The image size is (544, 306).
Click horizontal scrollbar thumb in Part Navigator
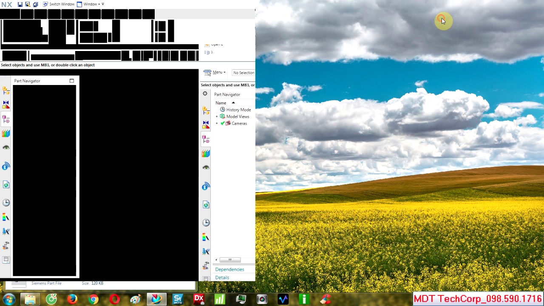pyautogui.click(x=230, y=260)
